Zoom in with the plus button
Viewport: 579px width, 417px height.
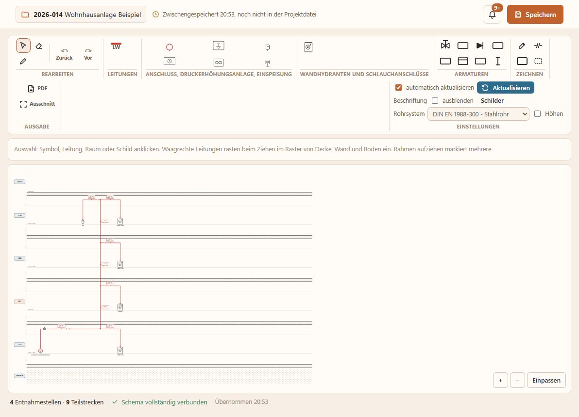coord(500,381)
